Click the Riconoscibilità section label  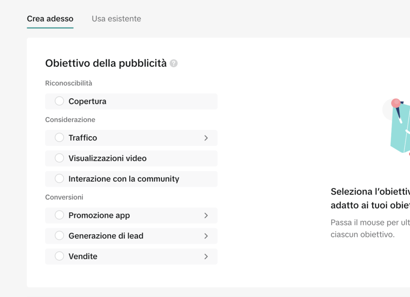[68, 83]
